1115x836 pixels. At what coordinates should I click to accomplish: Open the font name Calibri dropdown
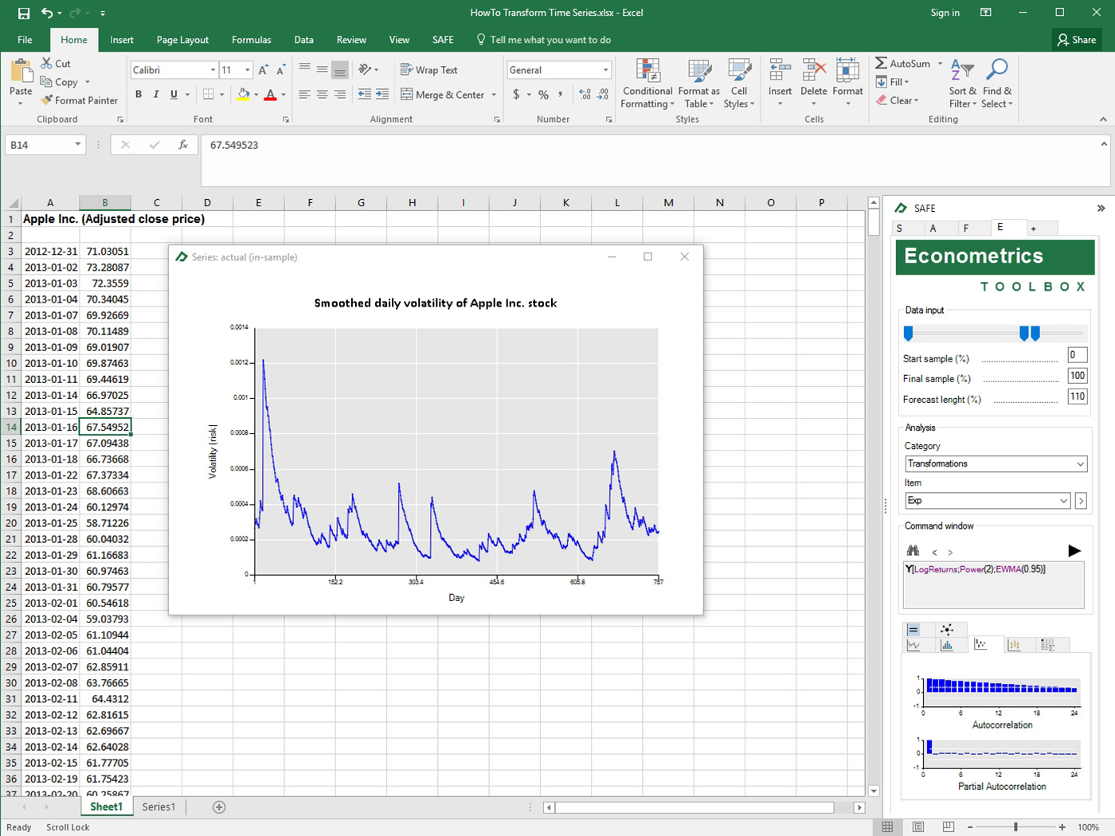pos(213,70)
